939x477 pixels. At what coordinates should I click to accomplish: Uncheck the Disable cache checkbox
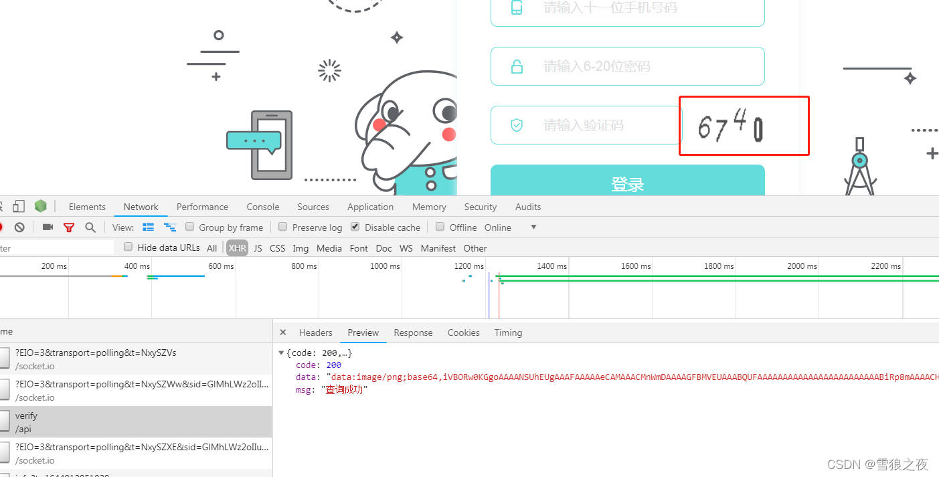355,227
